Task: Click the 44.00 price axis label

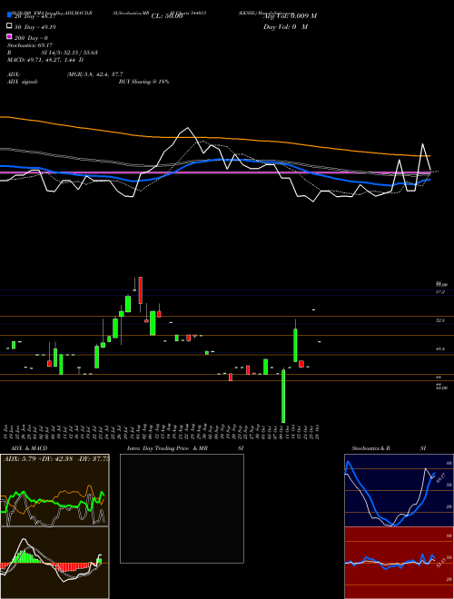Action: click(x=442, y=388)
